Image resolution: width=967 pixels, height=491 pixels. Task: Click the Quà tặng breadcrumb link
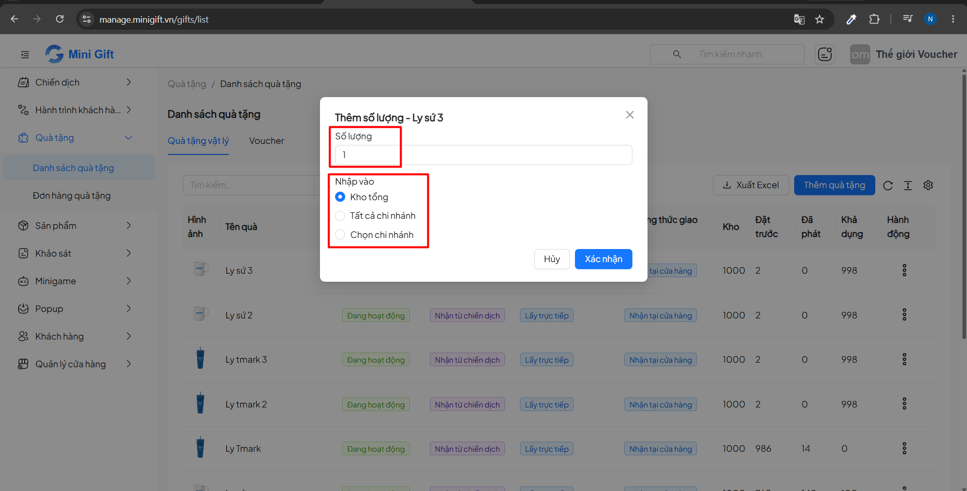tap(187, 84)
